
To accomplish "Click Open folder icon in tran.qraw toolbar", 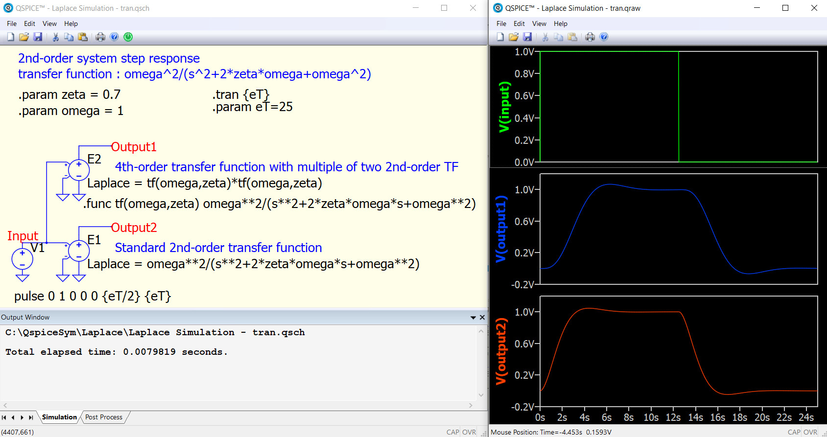I will tap(514, 37).
